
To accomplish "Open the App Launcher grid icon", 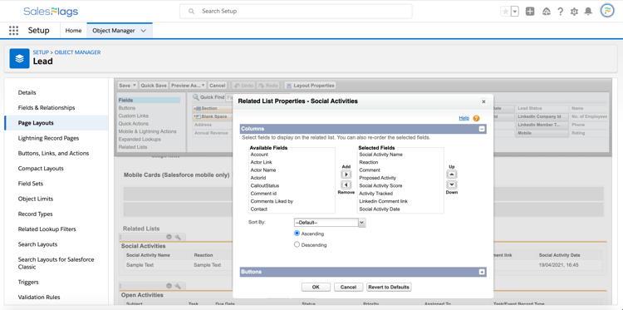I will pyautogui.click(x=13, y=31).
